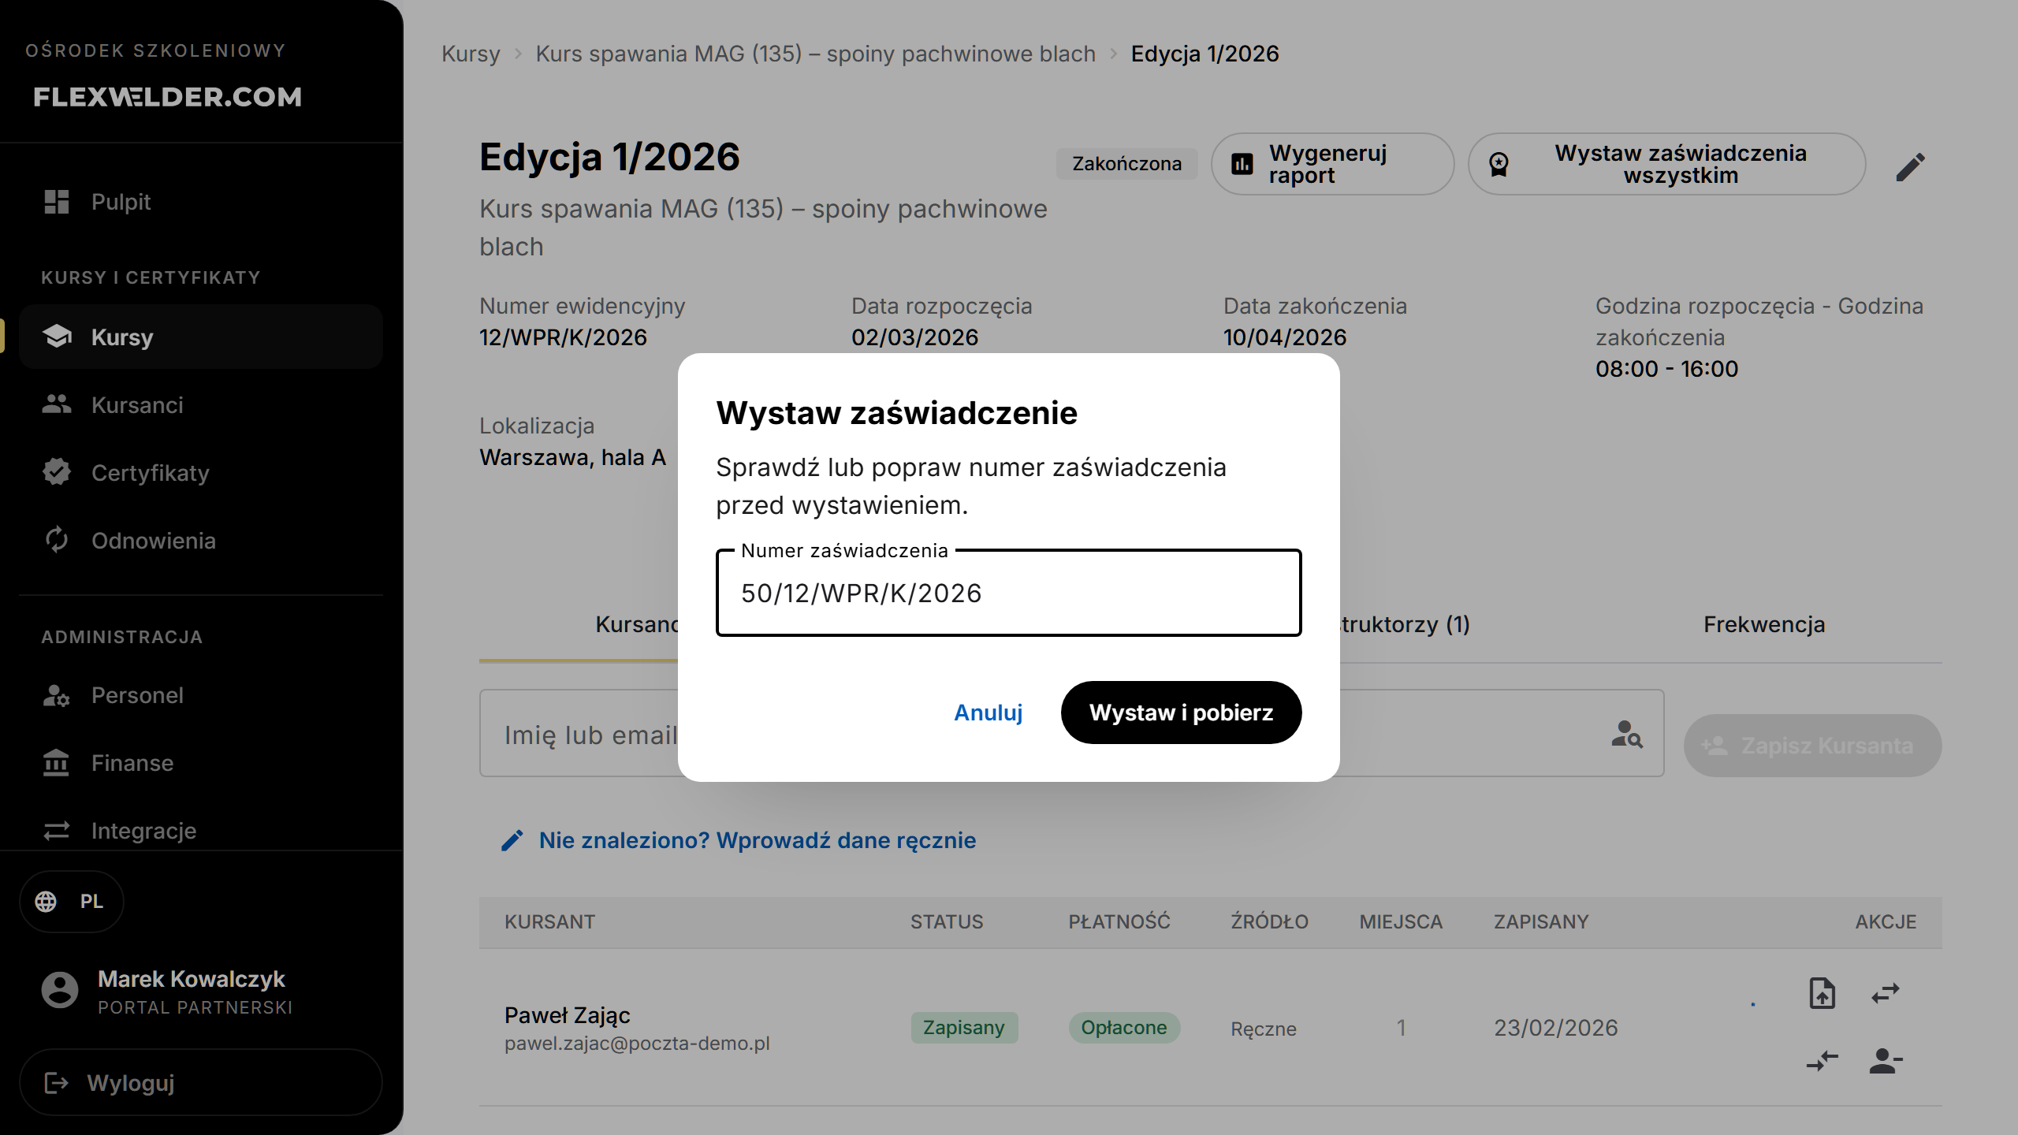Click the person search icon in field
Image resolution: width=2018 pixels, height=1135 pixels.
tap(1626, 734)
